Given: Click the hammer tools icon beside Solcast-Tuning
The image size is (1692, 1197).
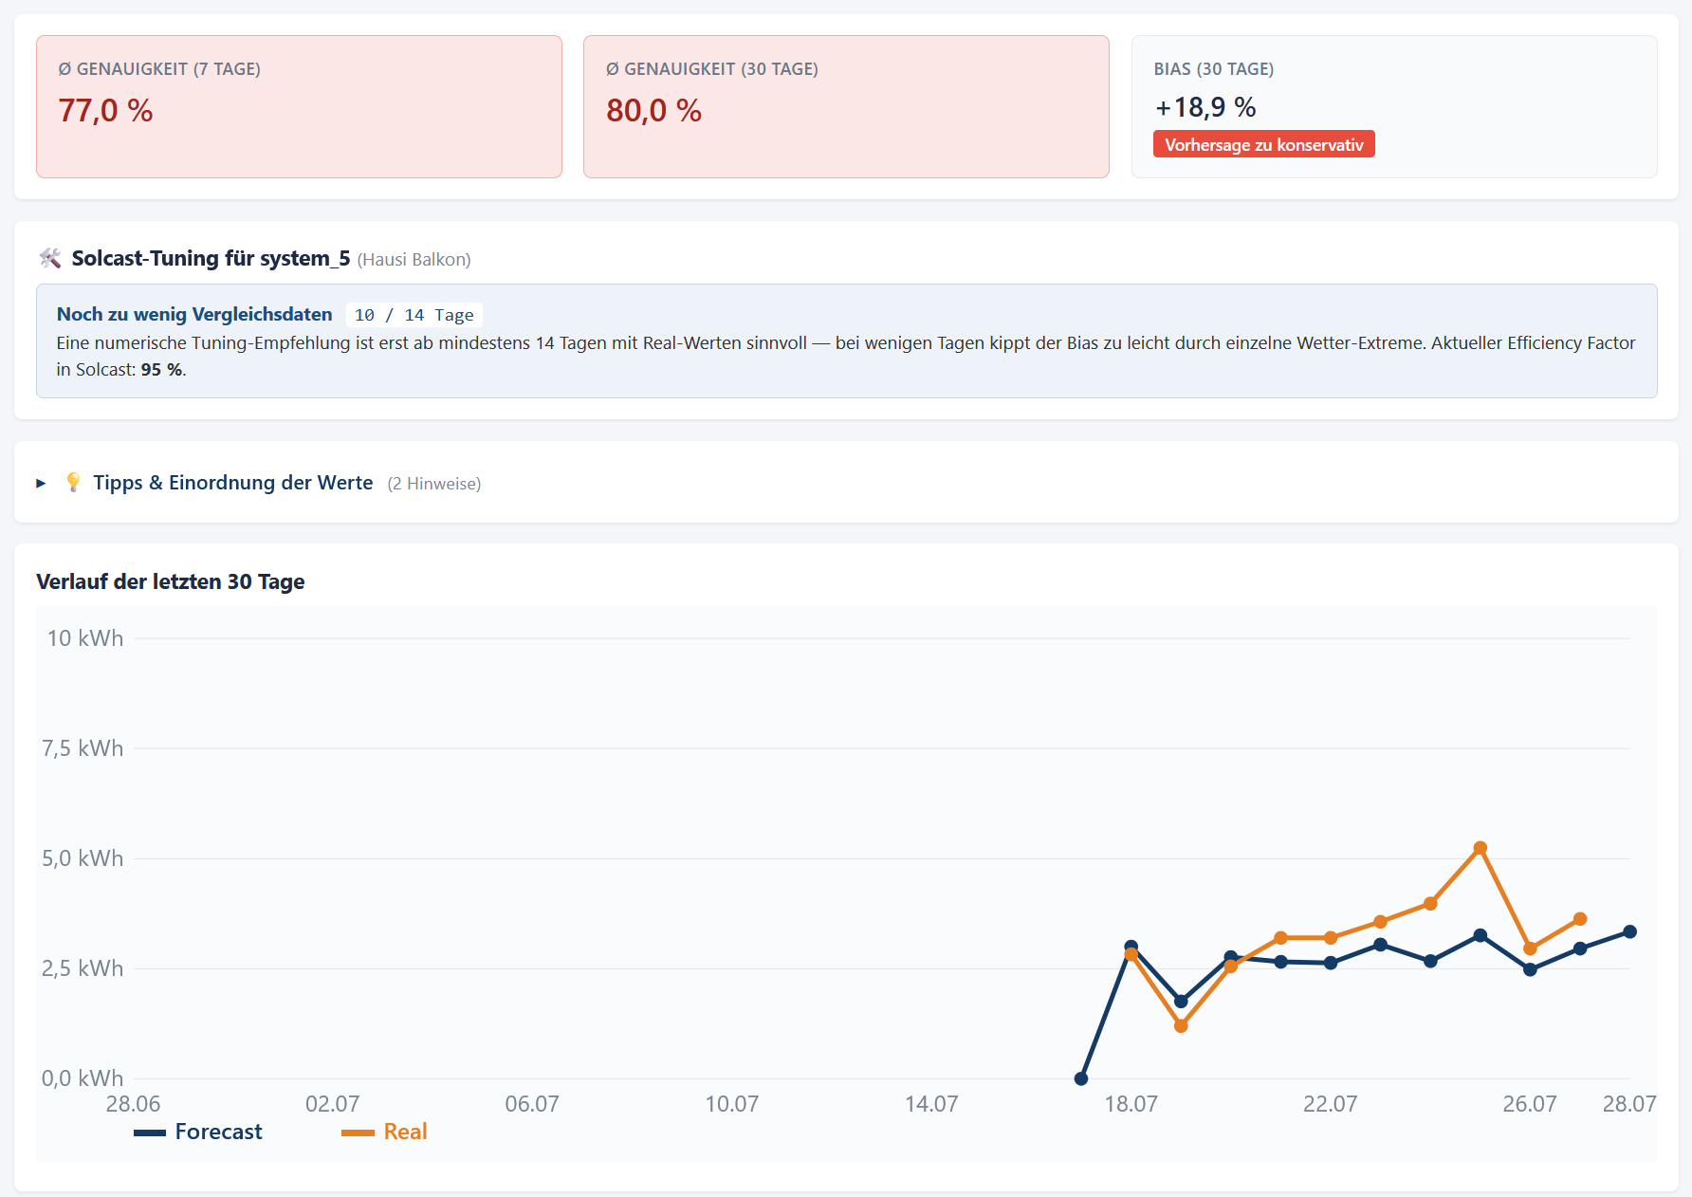Looking at the screenshot, I should pos(50,258).
